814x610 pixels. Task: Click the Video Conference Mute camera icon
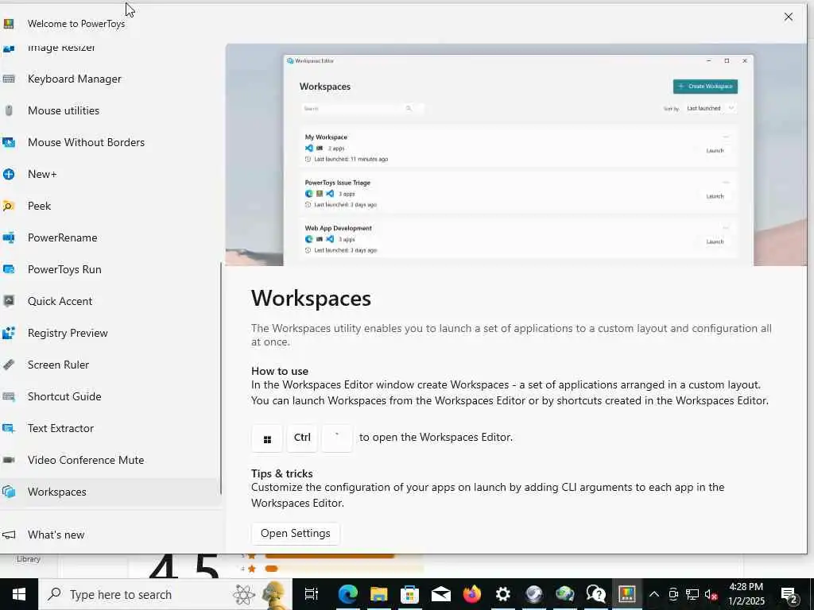(9, 460)
